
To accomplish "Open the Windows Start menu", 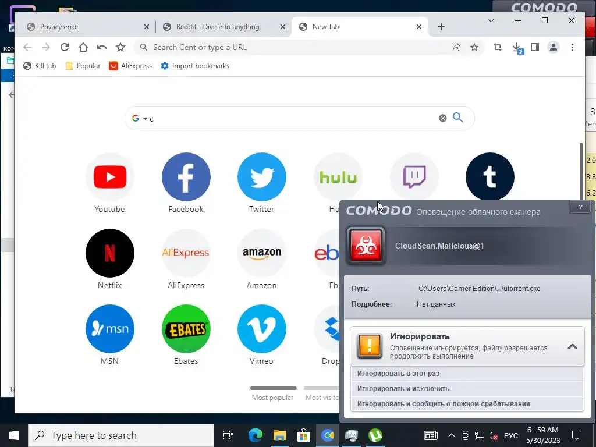I will [x=14, y=435].
